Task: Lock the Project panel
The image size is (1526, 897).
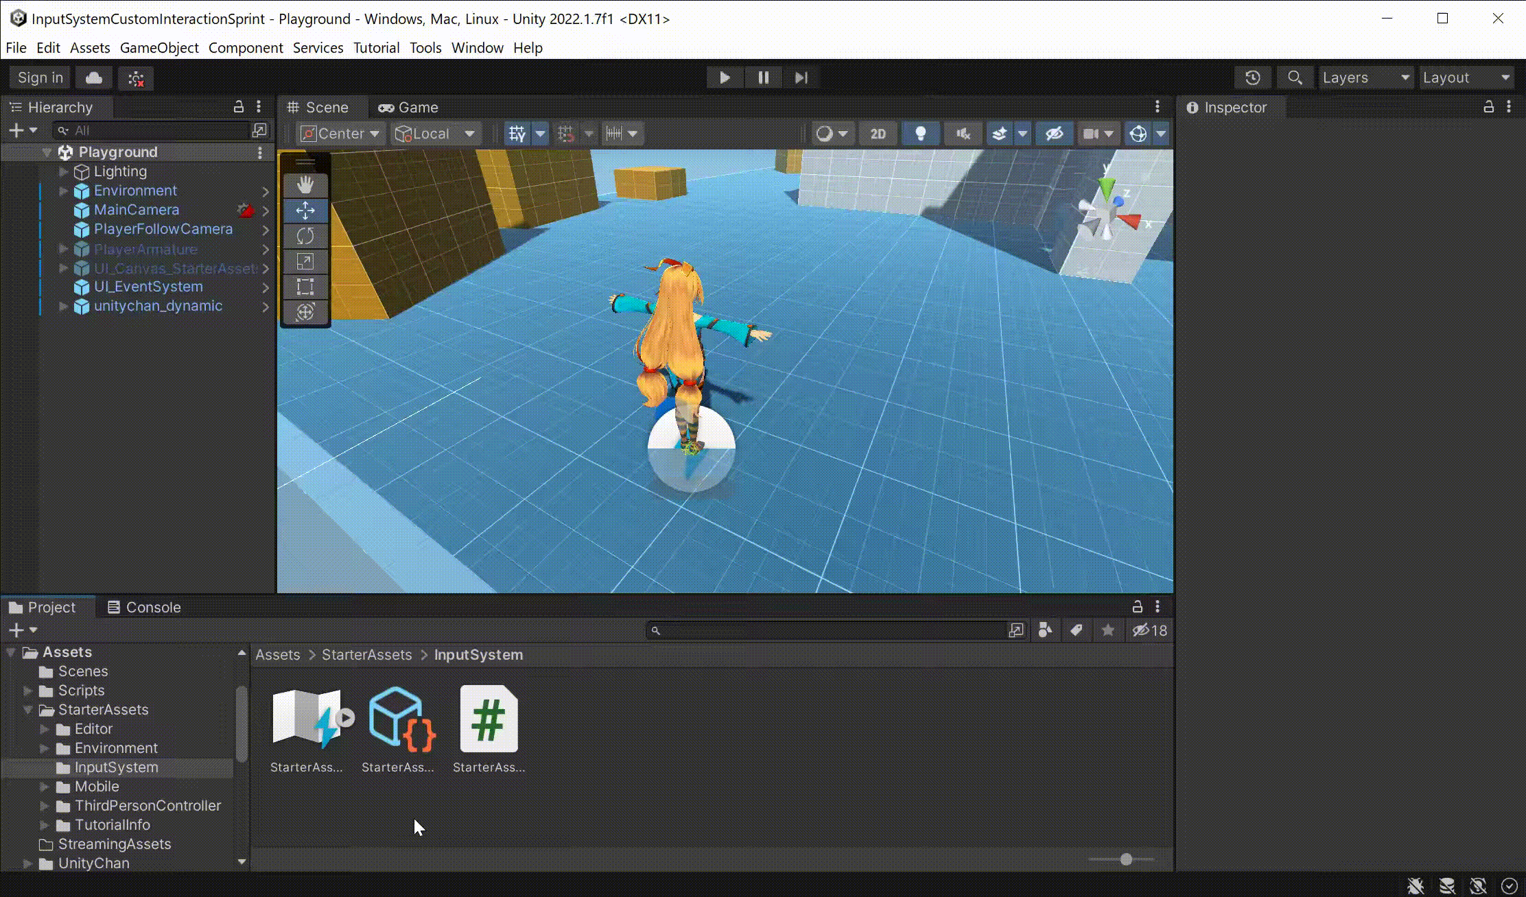Action: 1137,607
